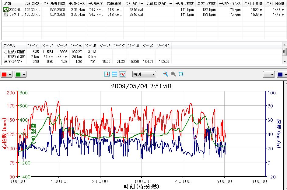Image resolution: width=287 pixels, height=190 pixels.
Task: Click the zone table scrollbar thumb
Action: [285, 52]
